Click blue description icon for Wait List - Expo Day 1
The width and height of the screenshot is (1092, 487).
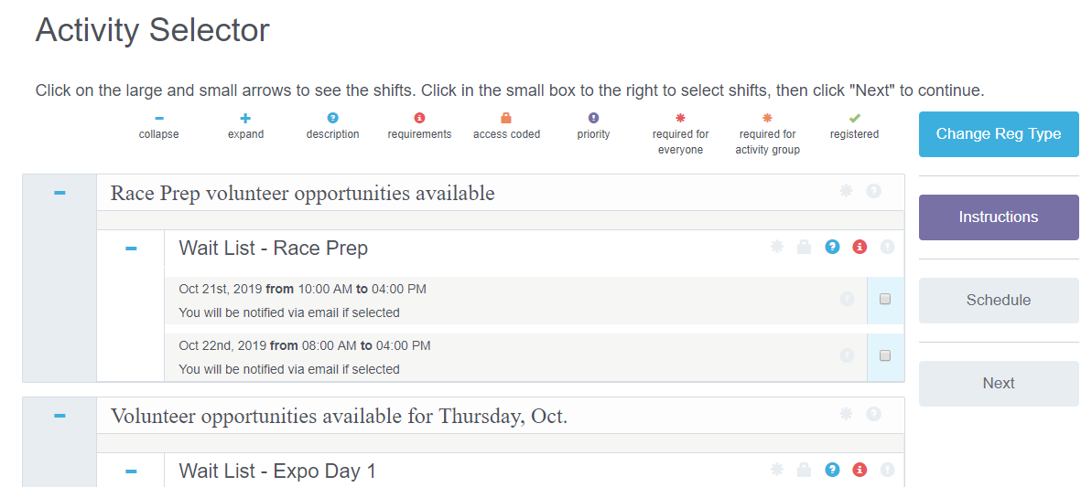pos(831,471)
